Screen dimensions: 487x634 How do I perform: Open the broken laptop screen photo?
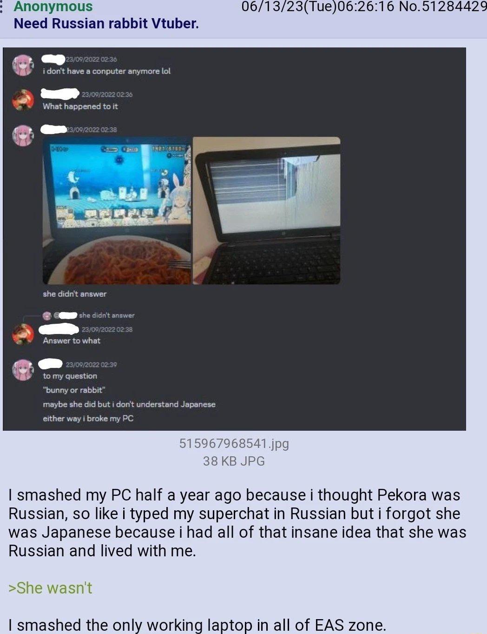267,210
